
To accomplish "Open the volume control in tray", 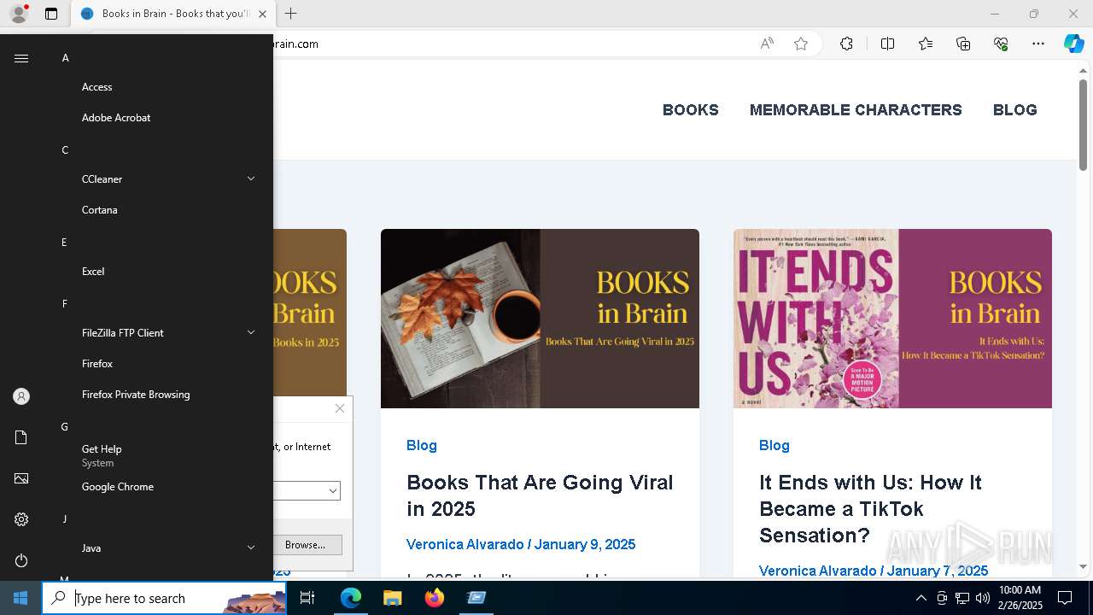I will (982, 598).
